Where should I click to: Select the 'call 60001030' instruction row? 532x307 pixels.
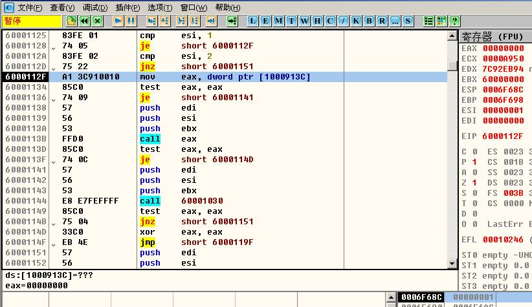tap(225, 201)
